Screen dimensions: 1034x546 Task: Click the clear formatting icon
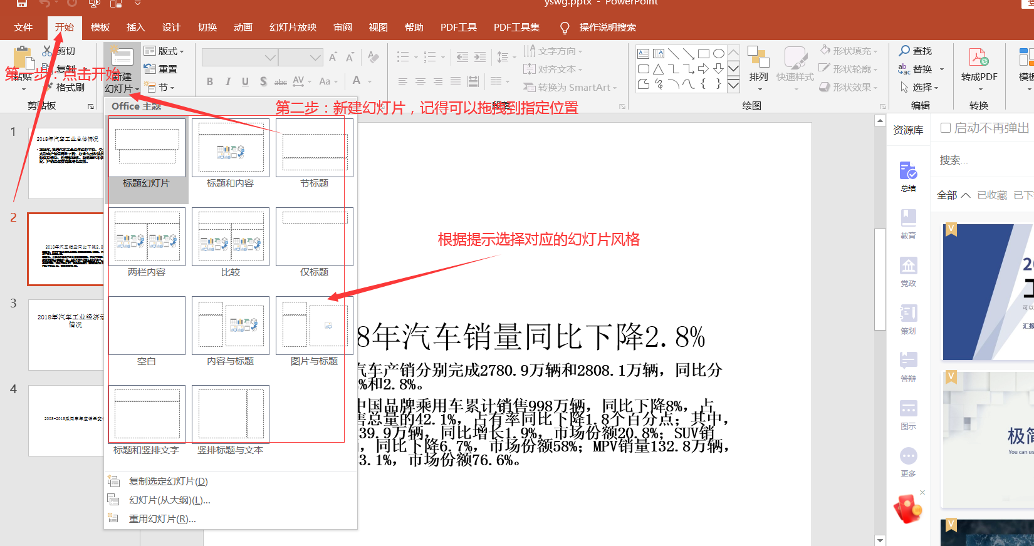pyautogui.click(x=373, y=58)
